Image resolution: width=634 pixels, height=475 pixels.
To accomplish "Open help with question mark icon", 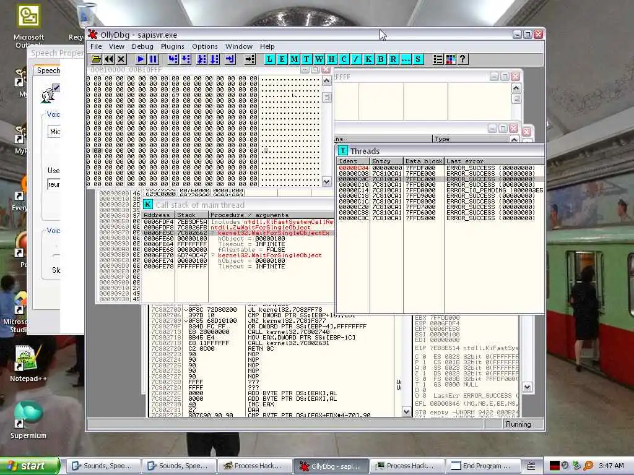I will click(x=462, y=59).
